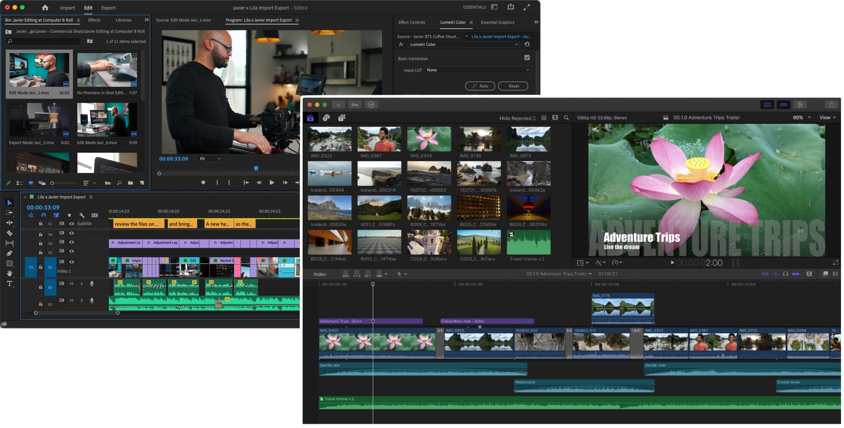The height and width of the screenshot is (428, 844).
Task: Select the Pen tool in Premiere
Action: (x=9, y=253)
